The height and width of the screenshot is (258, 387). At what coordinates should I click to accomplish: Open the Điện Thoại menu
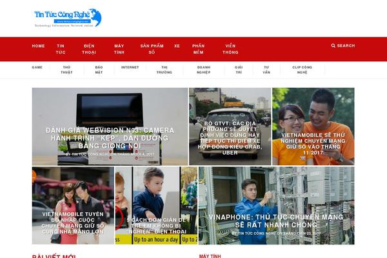pyautogui.click(x=89, y=49)
